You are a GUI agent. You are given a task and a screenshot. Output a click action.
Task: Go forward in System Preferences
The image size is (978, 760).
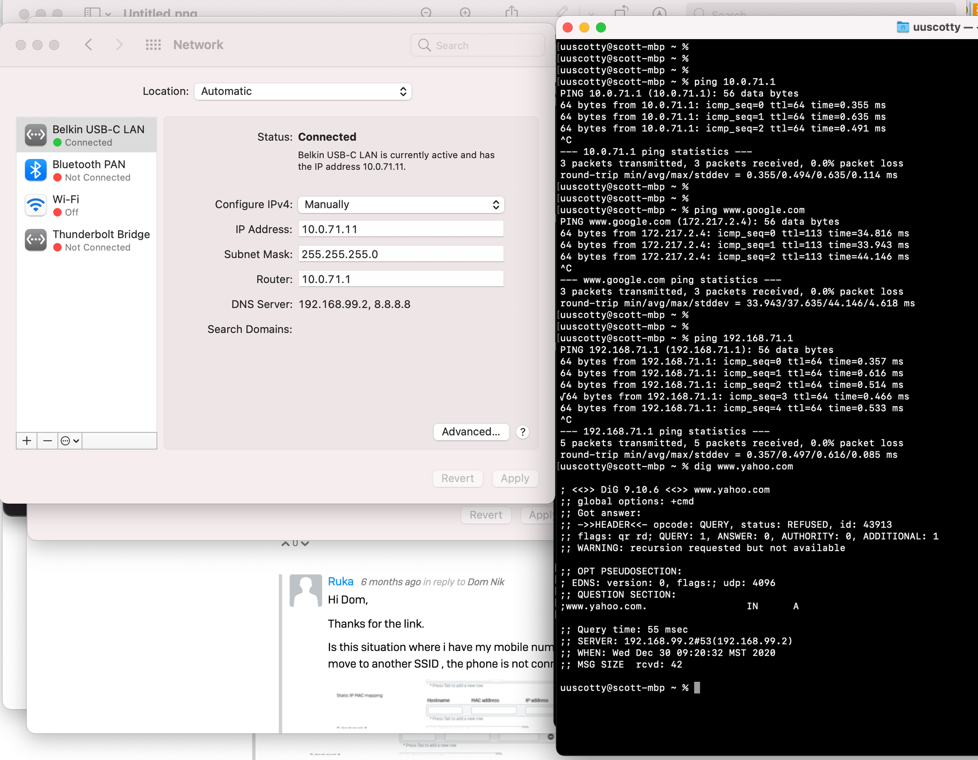(119, 45)
